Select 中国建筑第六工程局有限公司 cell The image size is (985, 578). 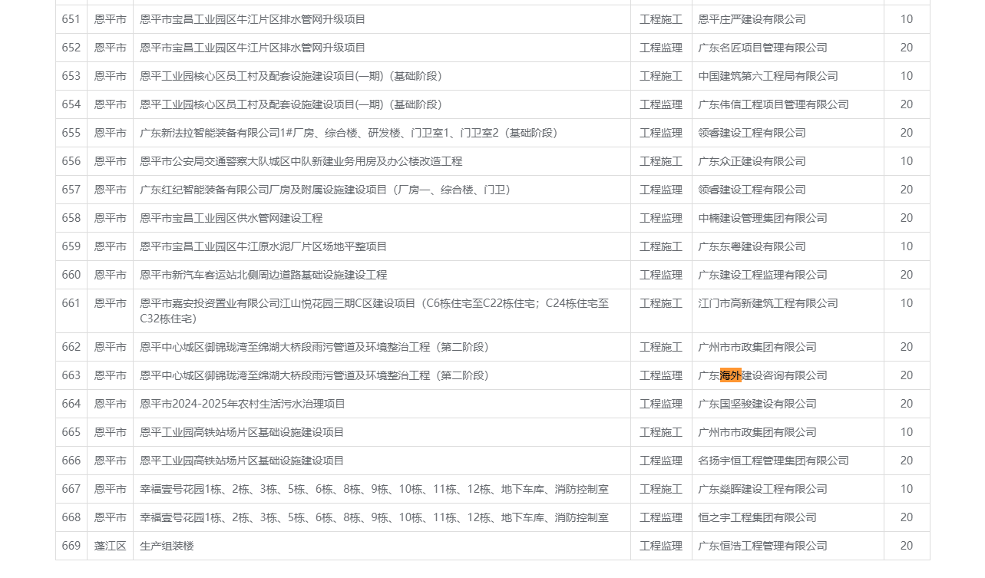click(x=768, y=76)
